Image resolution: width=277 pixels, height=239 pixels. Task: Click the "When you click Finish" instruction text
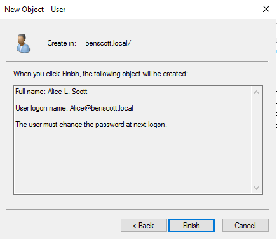click(100, 74)
